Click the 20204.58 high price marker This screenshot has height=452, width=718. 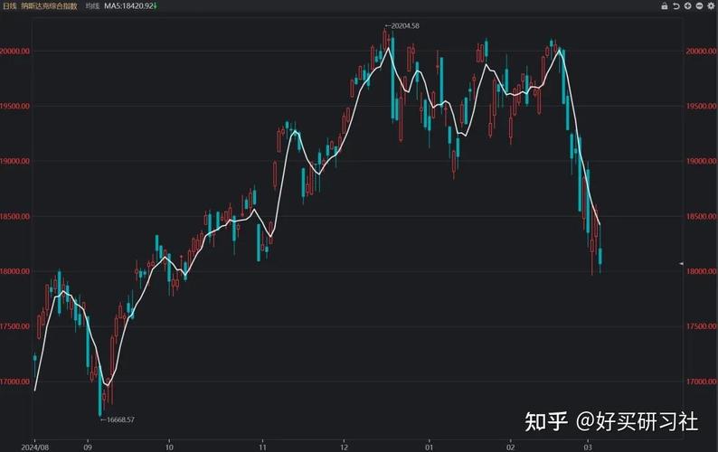coord(402,26)
